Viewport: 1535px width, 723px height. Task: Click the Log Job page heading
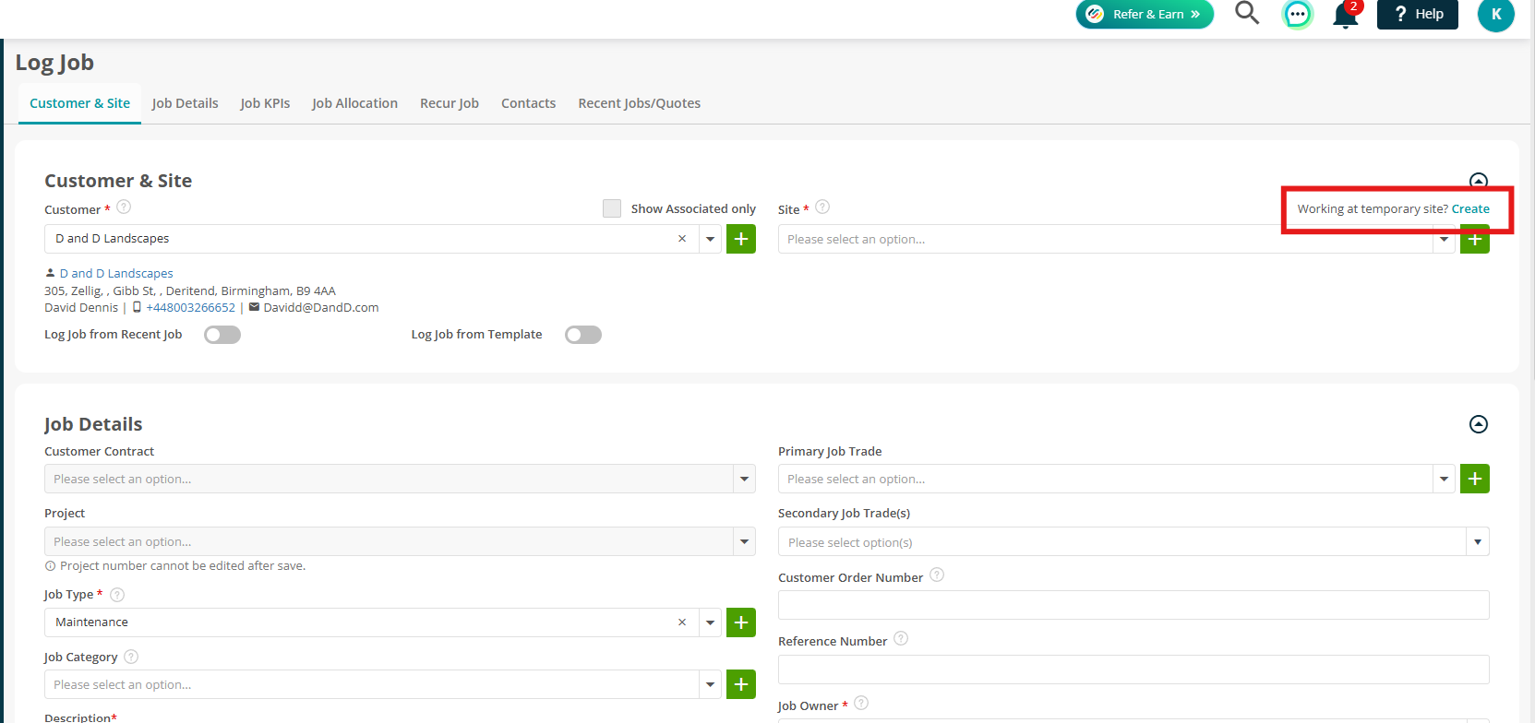[54, 63]
